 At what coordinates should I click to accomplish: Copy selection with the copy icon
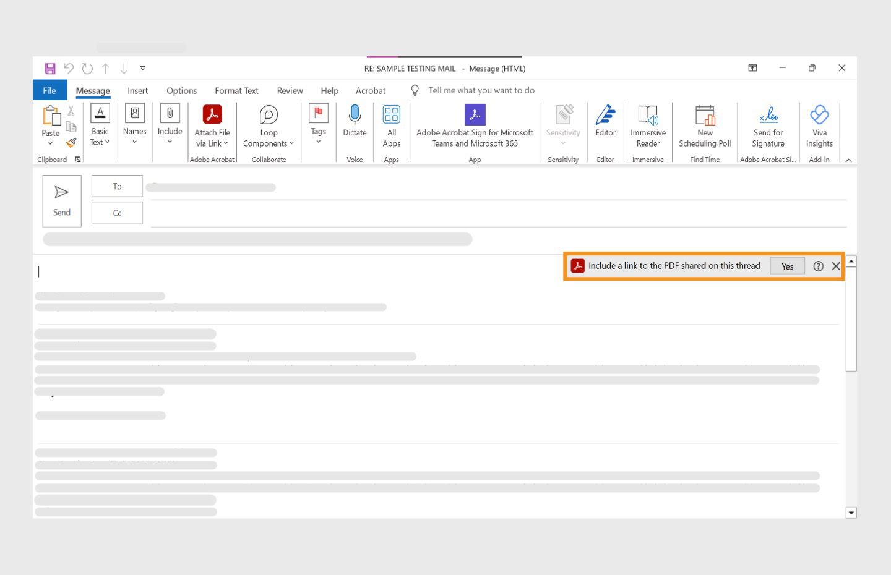click(71, 127)
